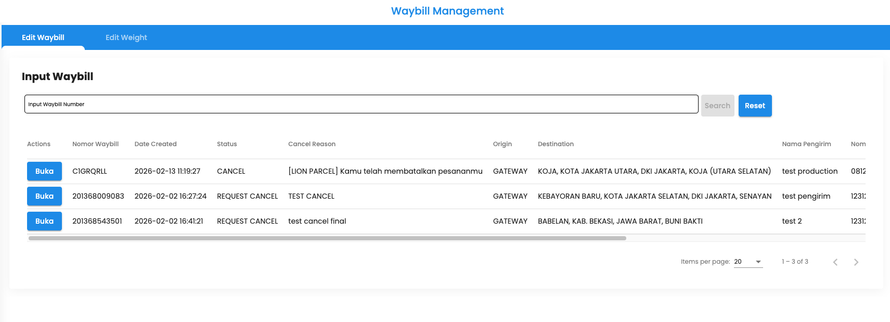The width and height of the screenshot is (890, 322).
Task: Click the Nomor Waybill column header
Action: click(95, 144)
